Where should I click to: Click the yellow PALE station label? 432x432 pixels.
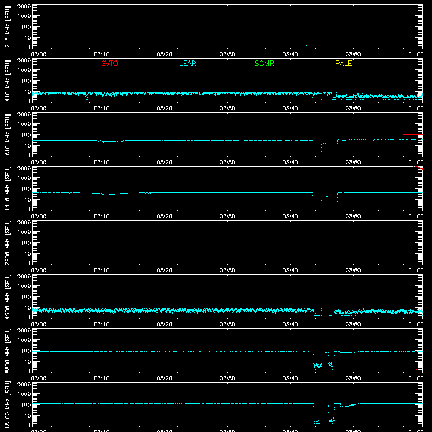coord(343,63)
